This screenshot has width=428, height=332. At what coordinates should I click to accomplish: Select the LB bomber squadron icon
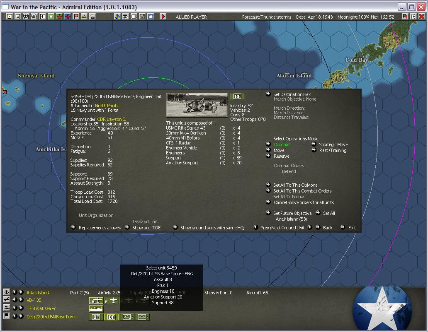(96, 301)
